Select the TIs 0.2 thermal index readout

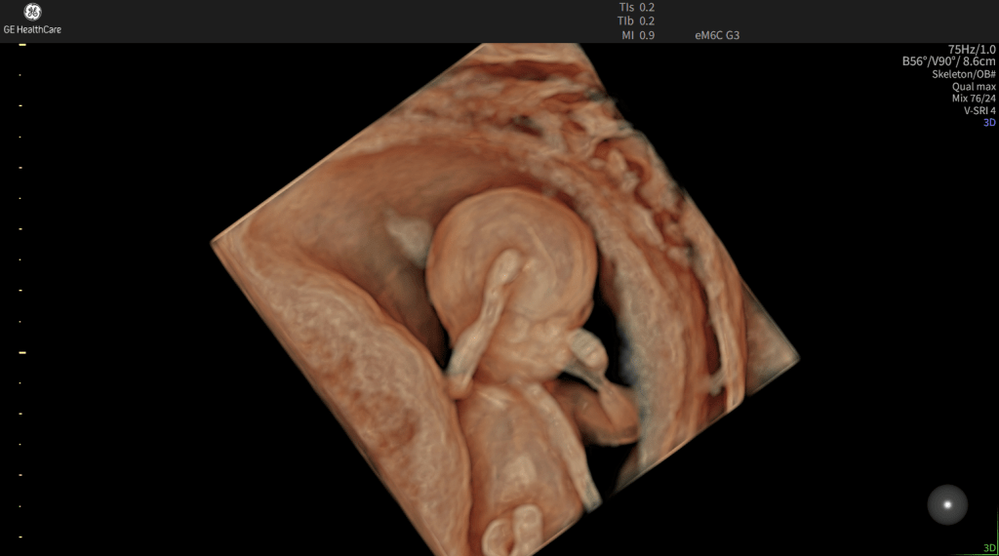(x=636, y=7)
